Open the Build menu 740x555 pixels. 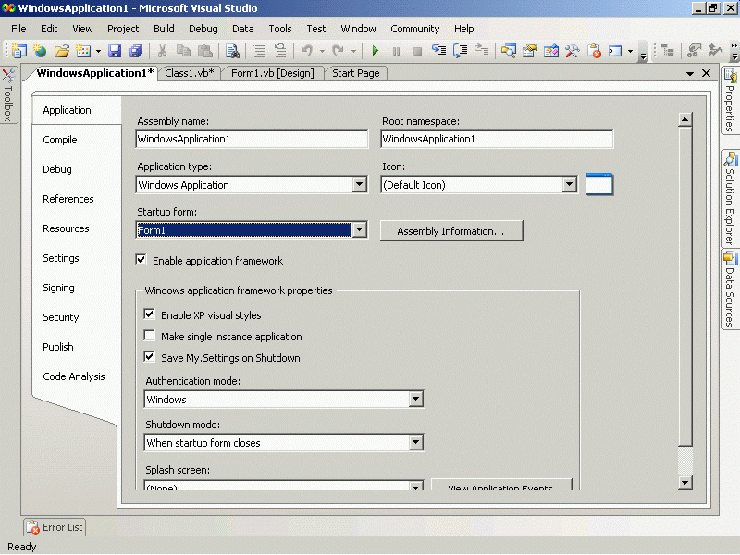(164, 29)
